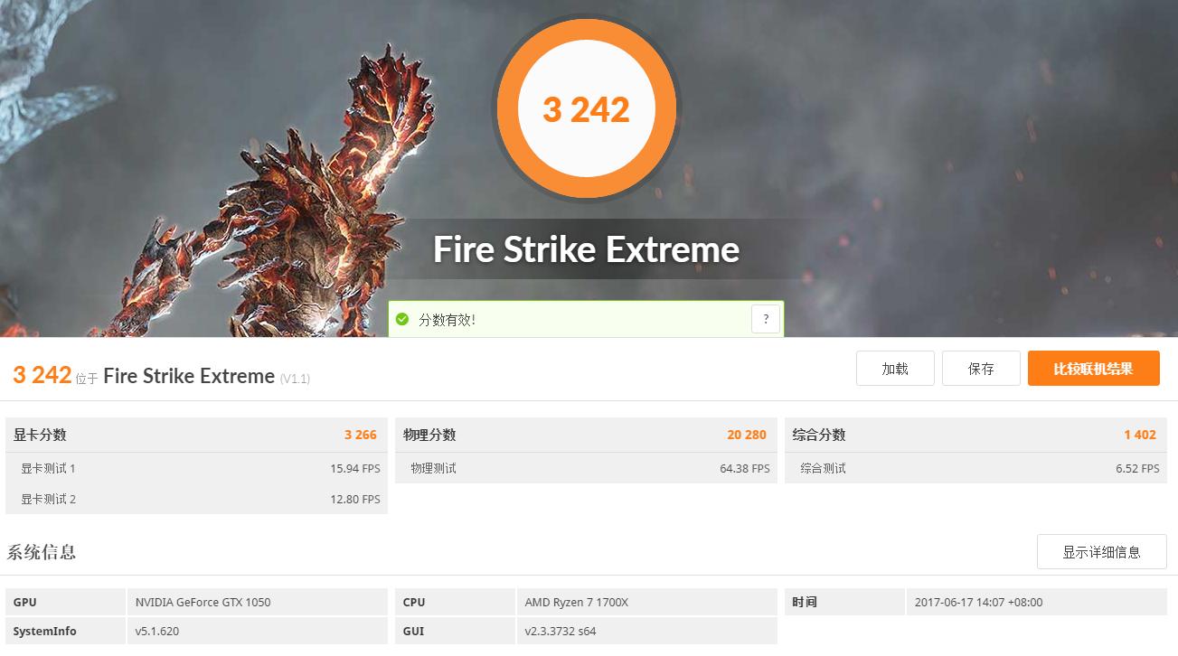Select the 物理分数 physics score header

click(586, 435)
